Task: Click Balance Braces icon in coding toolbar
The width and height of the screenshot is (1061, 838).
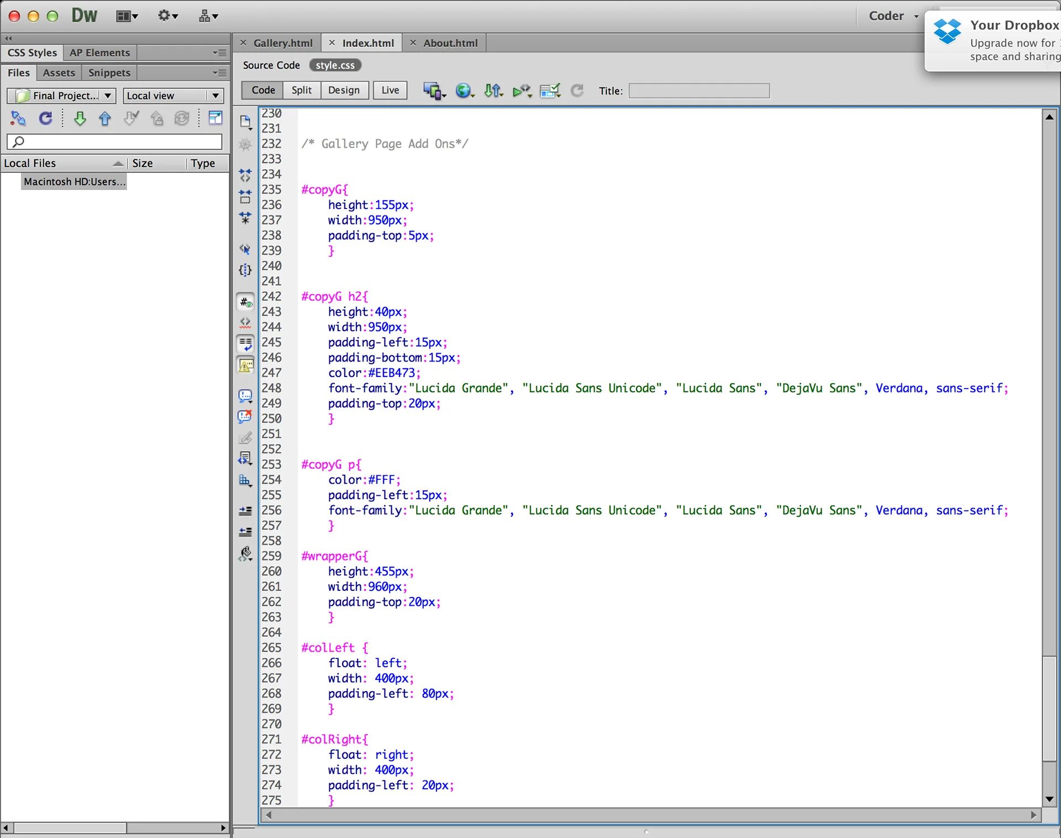Action: click(245, 270)
